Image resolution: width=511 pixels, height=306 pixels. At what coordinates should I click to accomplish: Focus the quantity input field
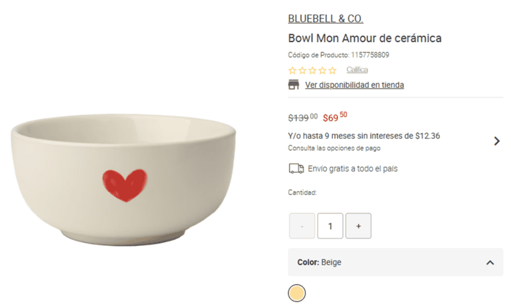pos(330,226)
